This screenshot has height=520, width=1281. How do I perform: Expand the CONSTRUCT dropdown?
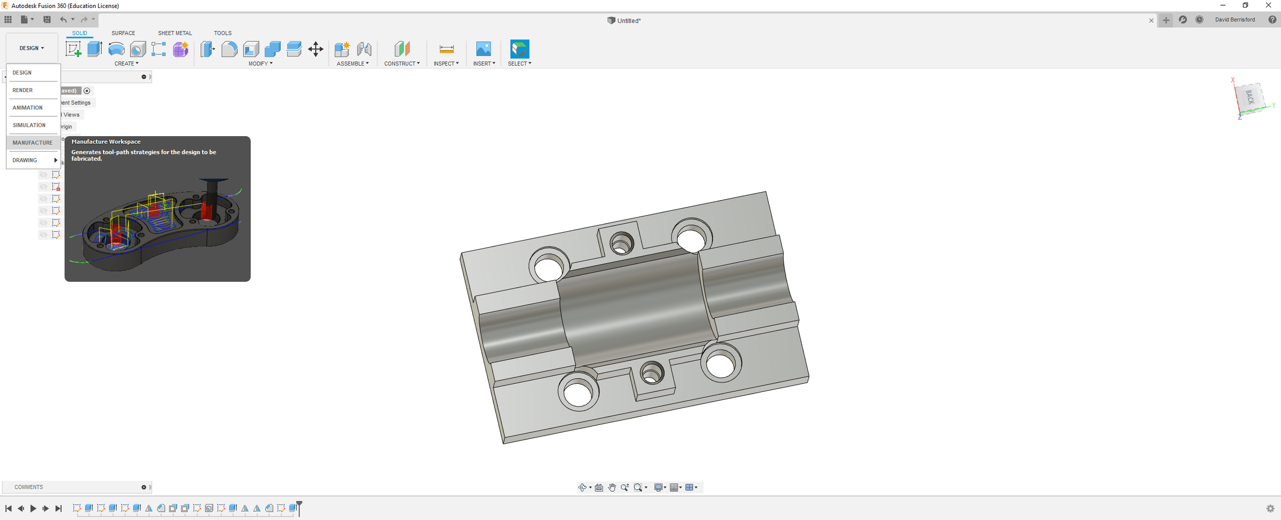coord(402,64)
